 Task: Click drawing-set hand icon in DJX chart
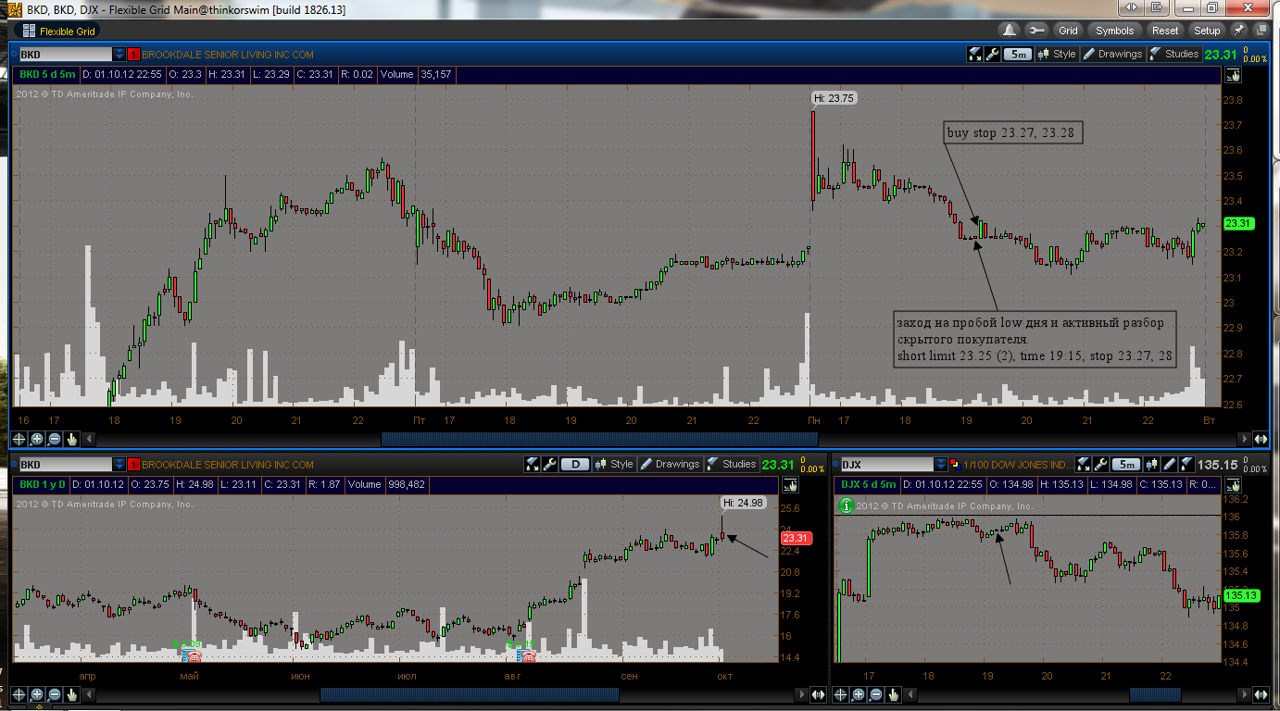[1231, 485]
